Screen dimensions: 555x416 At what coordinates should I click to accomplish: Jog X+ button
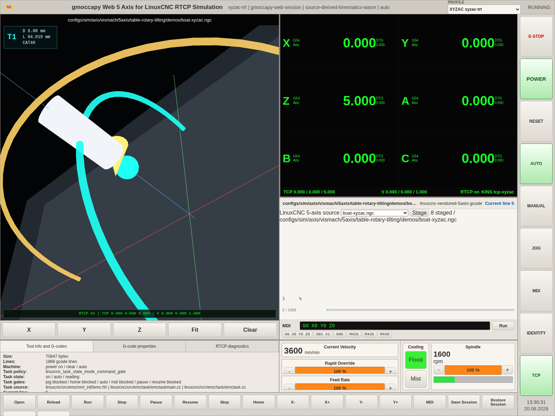click(x=327, y=402)
